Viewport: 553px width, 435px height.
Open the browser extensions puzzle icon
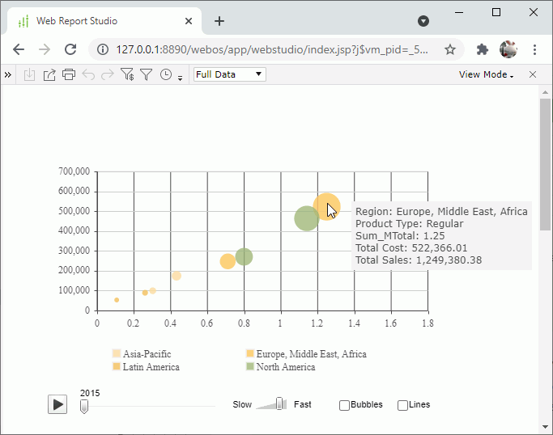483,49
